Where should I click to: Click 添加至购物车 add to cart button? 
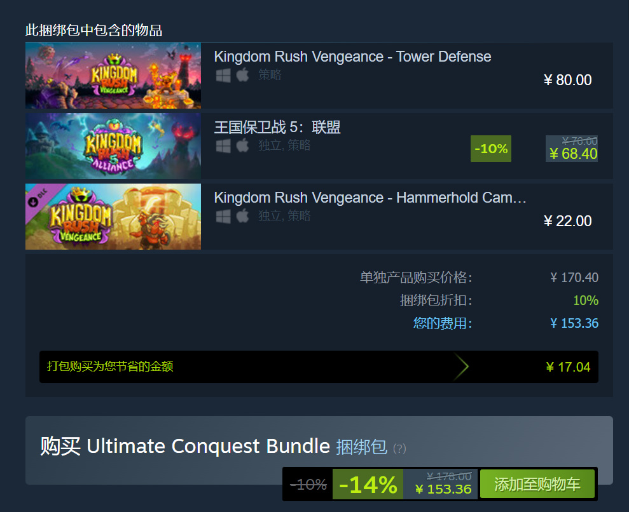click(537, 484)
